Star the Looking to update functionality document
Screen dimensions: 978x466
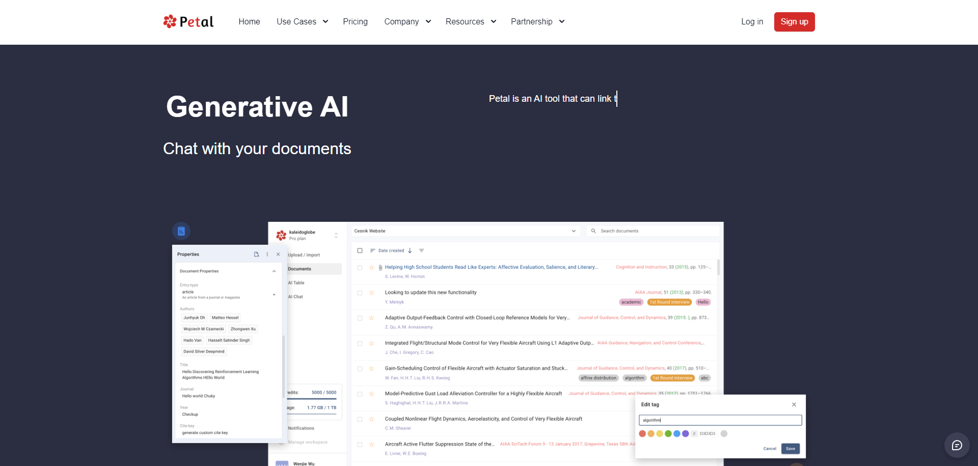pyautogui.click(x=371, y=293)
